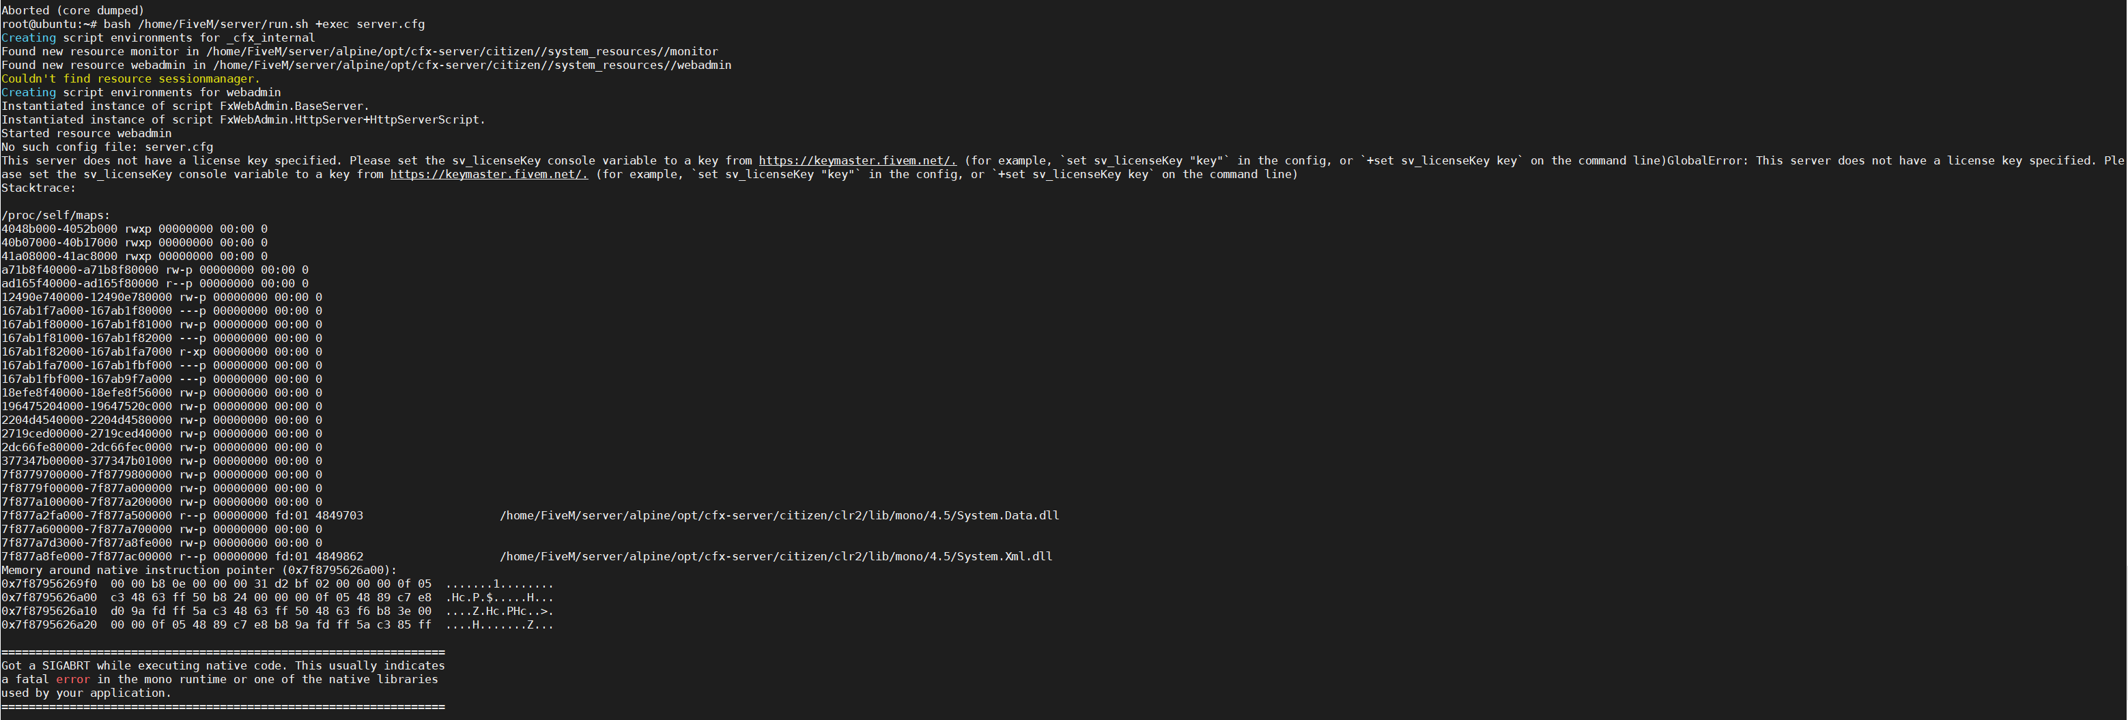Click the "Started resource webadmin" line
The image size is (2128, 720).
[87, 134]
